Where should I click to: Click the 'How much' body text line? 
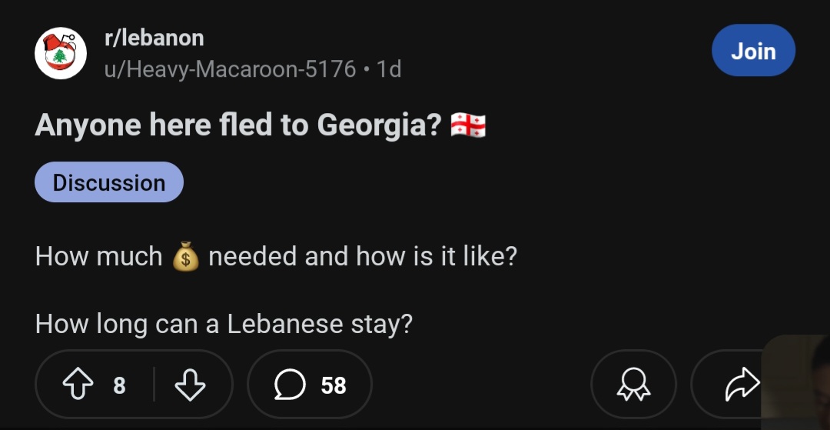98,256
